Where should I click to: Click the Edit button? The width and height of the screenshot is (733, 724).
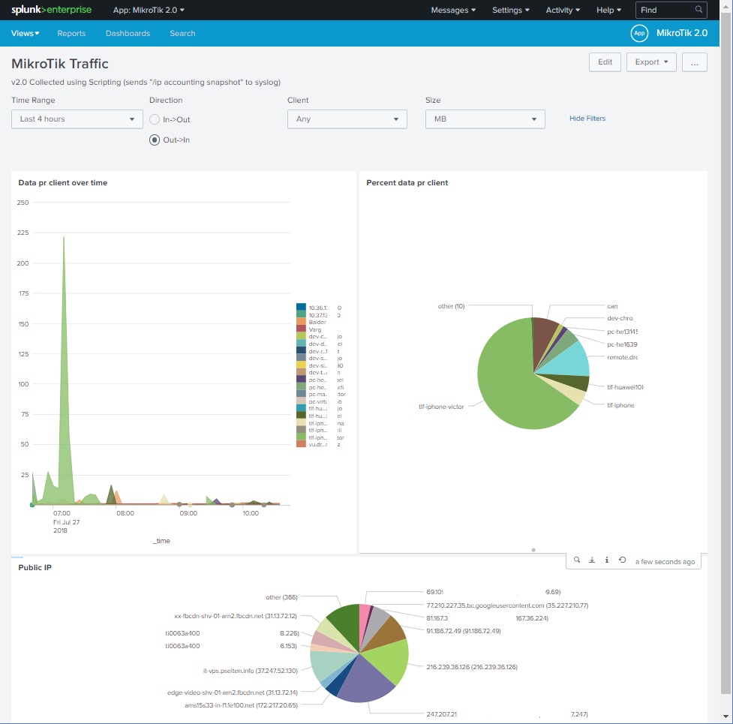605,62
